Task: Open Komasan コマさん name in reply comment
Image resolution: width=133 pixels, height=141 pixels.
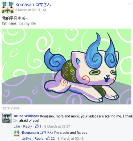Action: tap(37, 133)
